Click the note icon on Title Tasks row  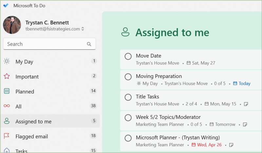[x=246, y=104]
